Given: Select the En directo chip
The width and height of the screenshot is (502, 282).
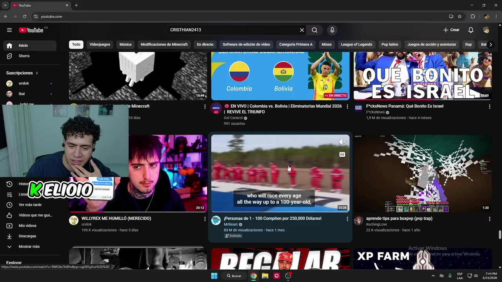Looking at the screenshot, I should coord(205,45).
